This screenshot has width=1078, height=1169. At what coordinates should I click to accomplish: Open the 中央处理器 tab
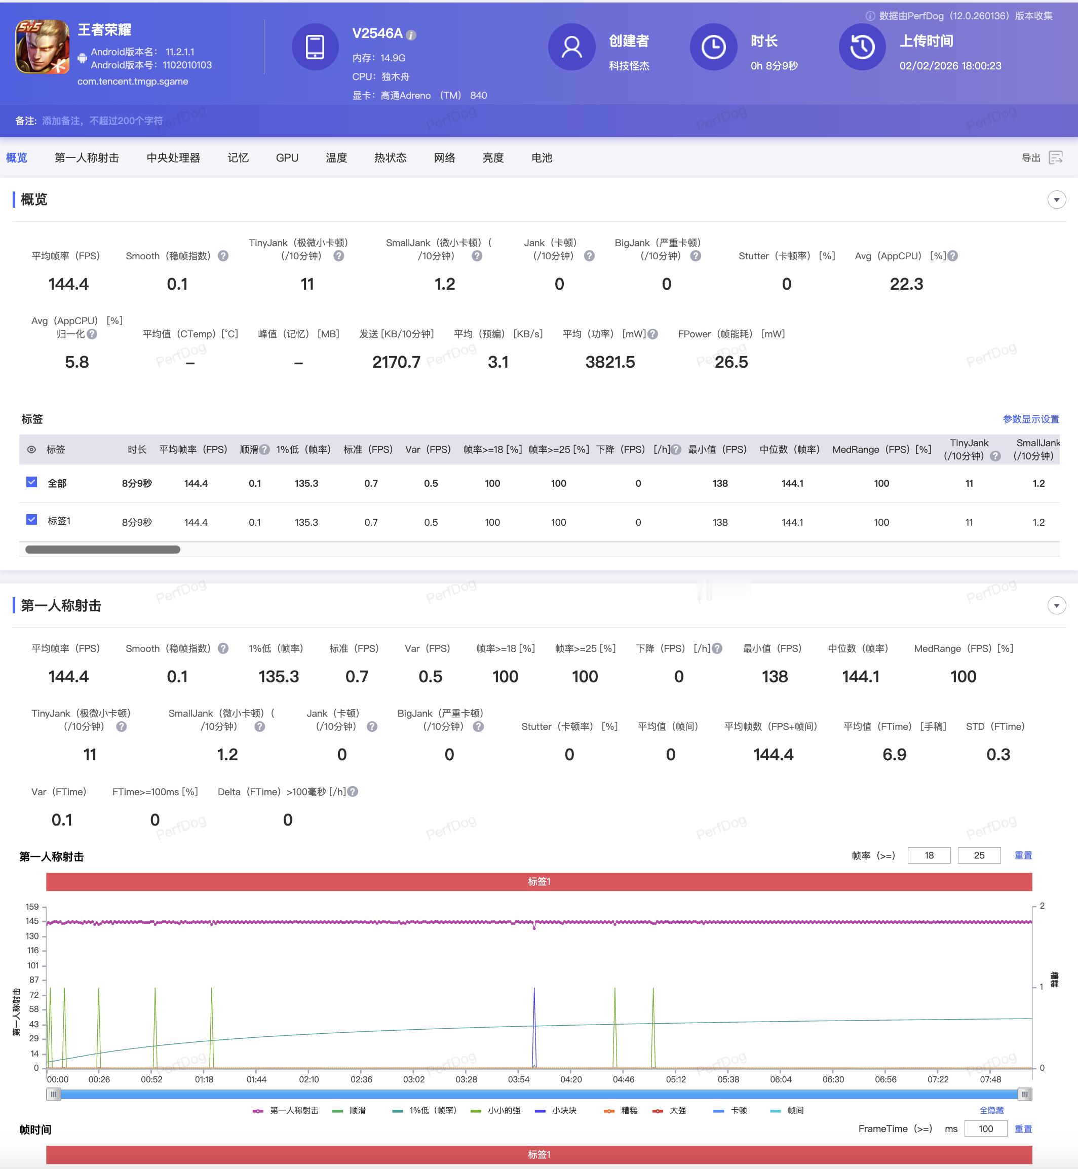coord(173,158)
